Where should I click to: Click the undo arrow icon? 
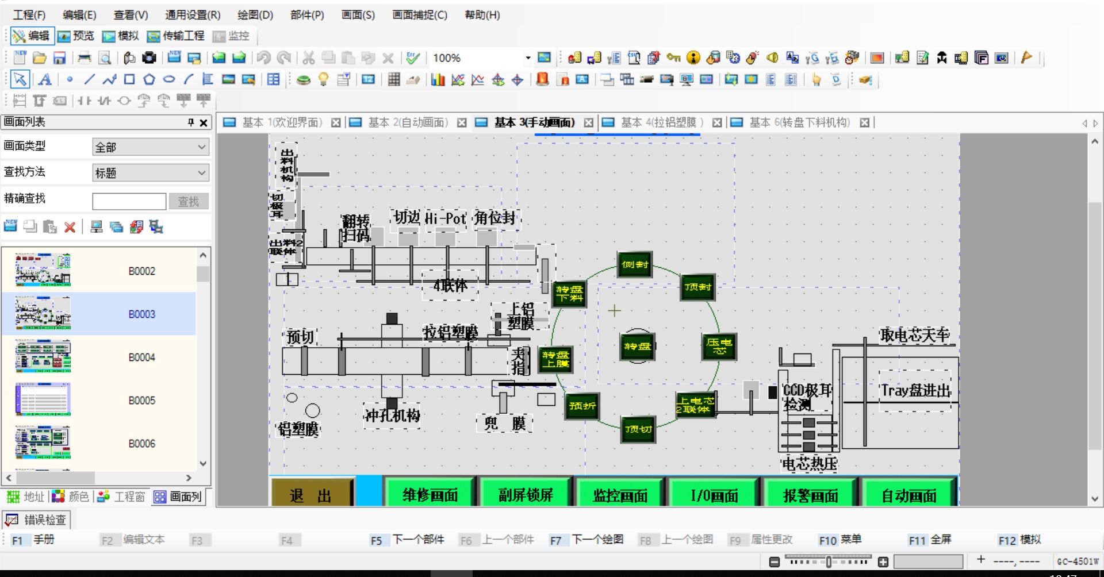coord(264,57)
